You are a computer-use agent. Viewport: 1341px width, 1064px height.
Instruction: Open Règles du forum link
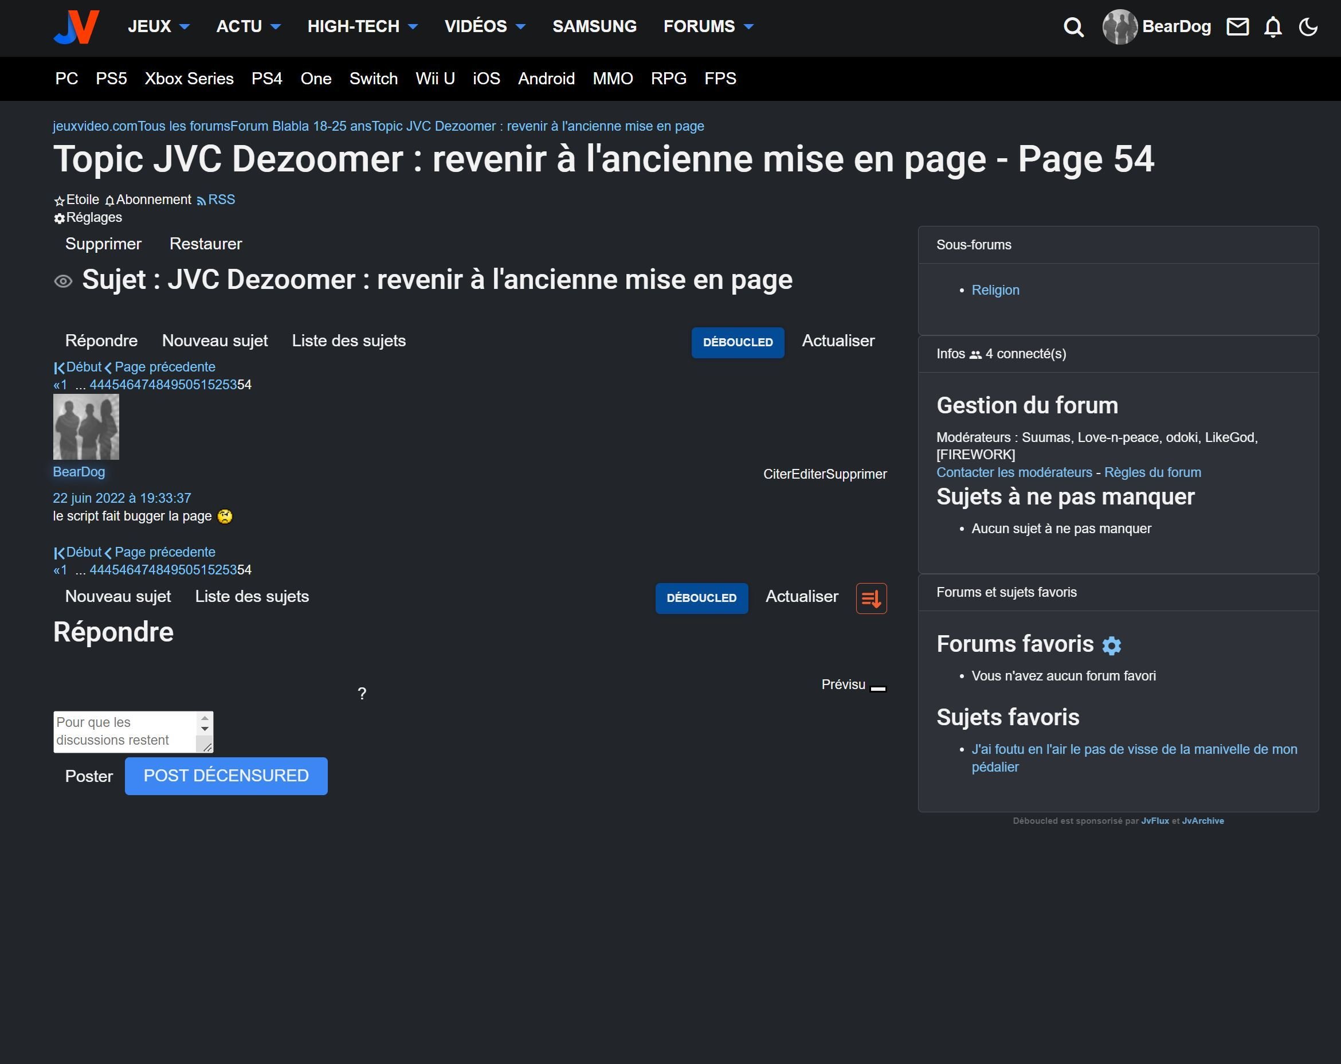(x=1152, y=472)
